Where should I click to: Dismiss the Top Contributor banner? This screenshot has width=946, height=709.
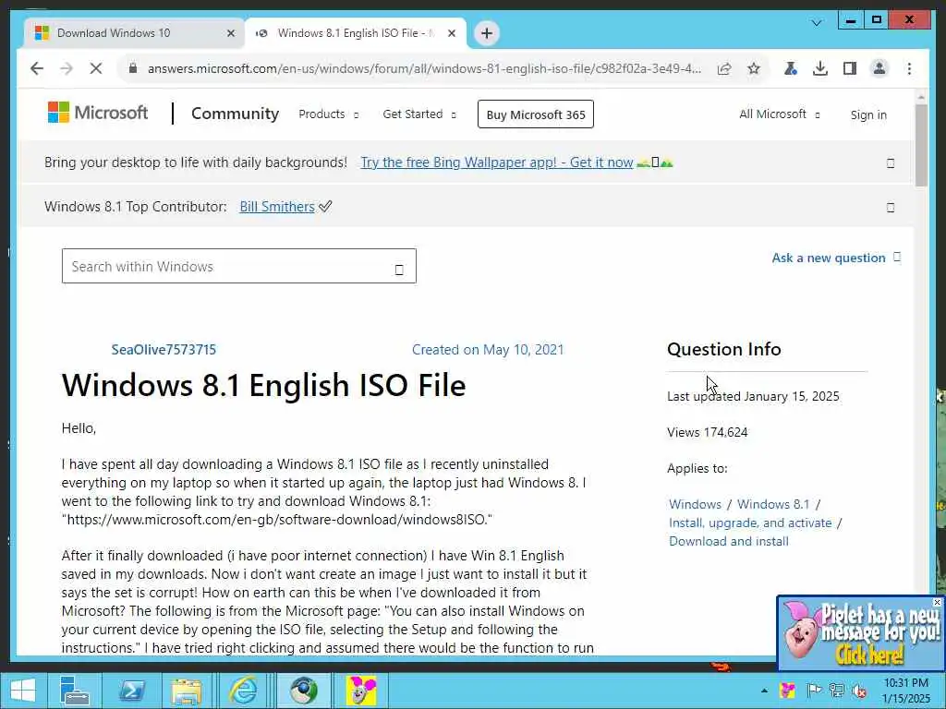click(891, 208)
